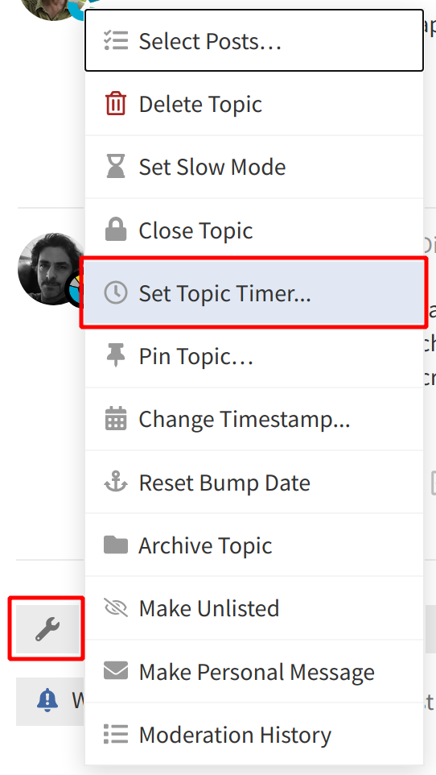This screenshot has width=436, height=775.
Task: Click the pushpin icon for Pin Topic
Action: [116, 356]
